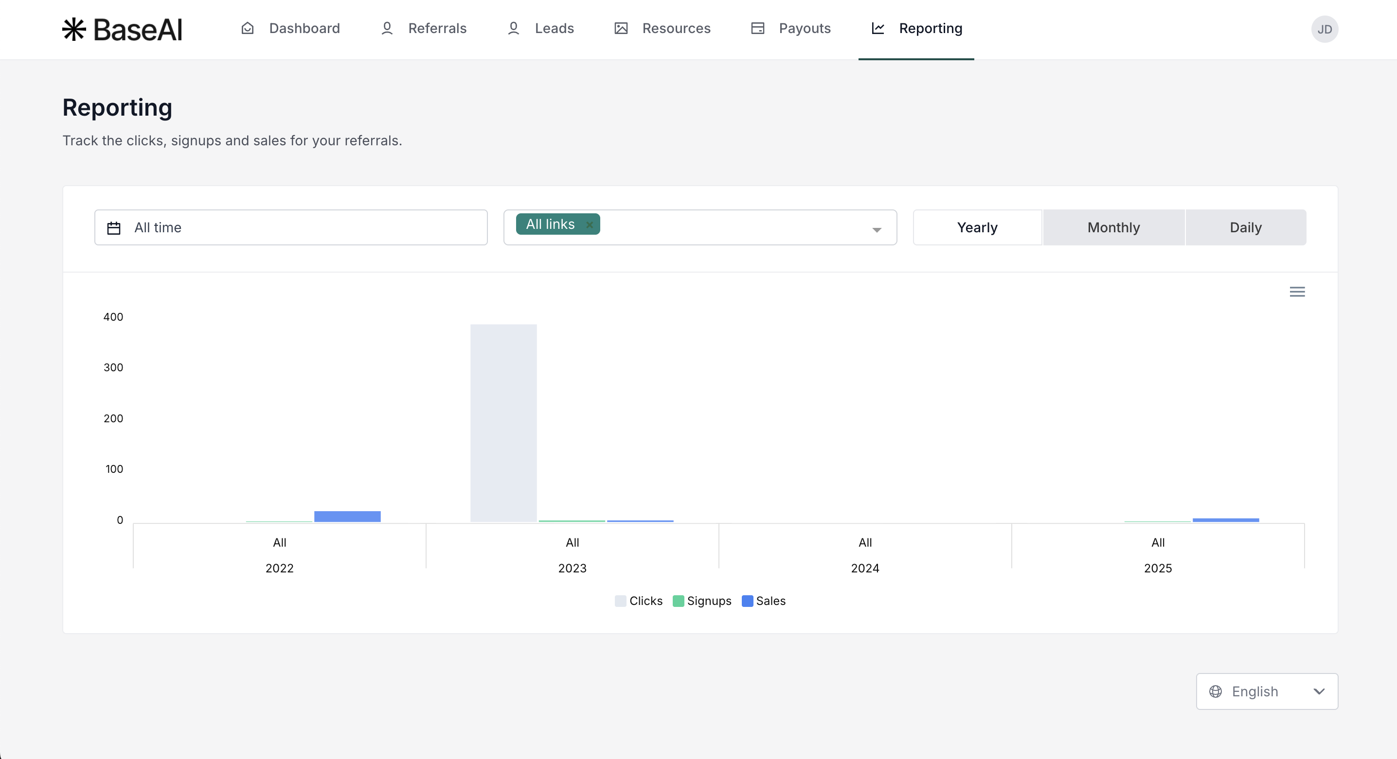Expand the links filter dropdown arrow

[x=877, y=230]
